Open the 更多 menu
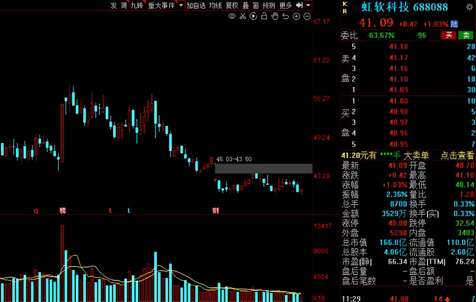Viewport: 476px width, 302px height. pyautogui.click(x=286, y=5)
